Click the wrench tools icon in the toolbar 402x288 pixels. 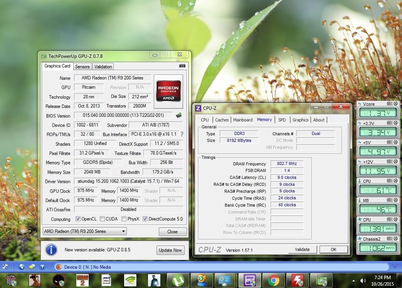[x=5, y=267]
